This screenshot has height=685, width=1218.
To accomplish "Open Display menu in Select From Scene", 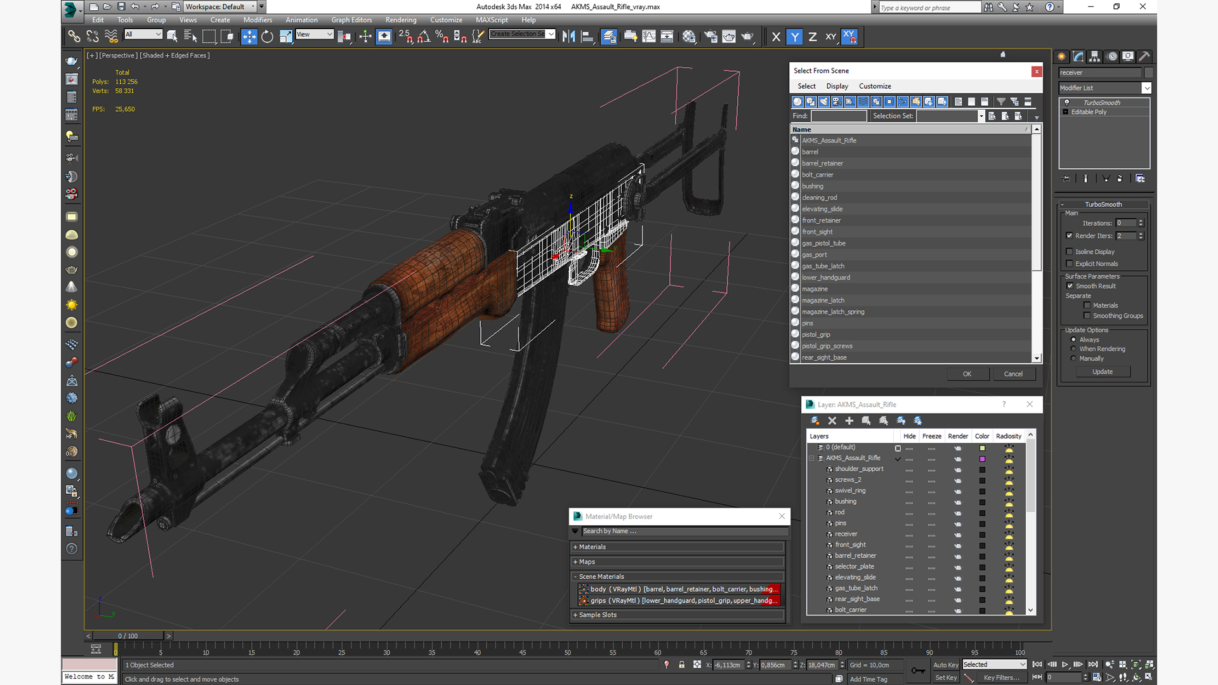I will point(837,86).
